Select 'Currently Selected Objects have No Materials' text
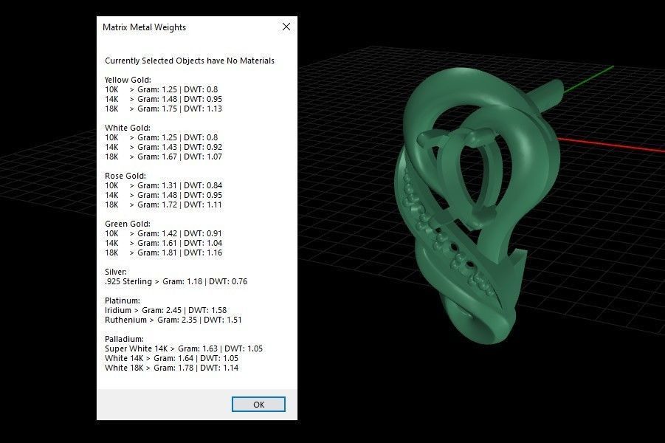The height and width of the screenshot is (443, 665). coord(190,61)
